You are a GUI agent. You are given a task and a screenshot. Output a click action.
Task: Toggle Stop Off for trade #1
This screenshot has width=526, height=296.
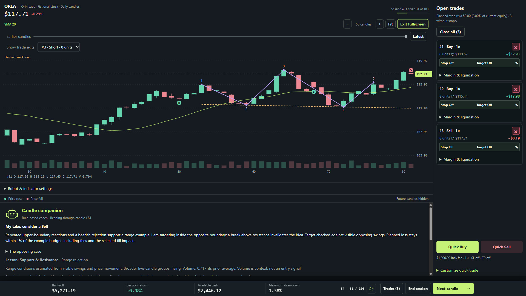(x=447, y=63)
